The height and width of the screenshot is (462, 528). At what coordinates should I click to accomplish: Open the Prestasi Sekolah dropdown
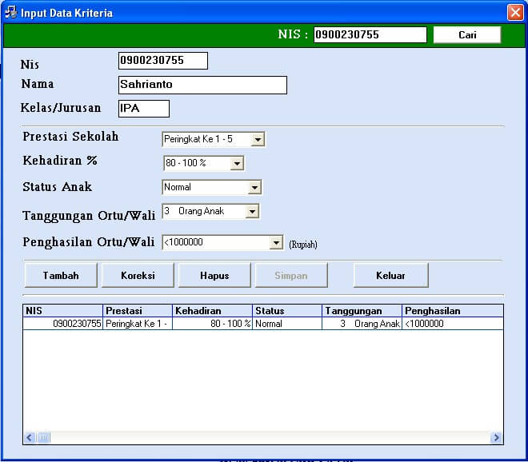click(x=258, y=139)
